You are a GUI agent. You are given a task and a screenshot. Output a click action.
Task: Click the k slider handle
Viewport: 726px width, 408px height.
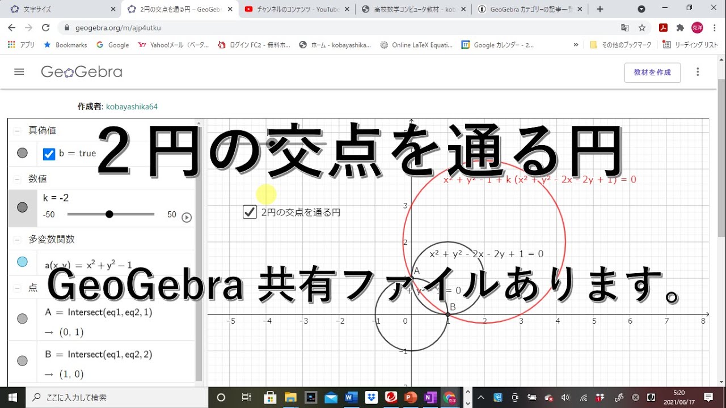pos(109,214)
